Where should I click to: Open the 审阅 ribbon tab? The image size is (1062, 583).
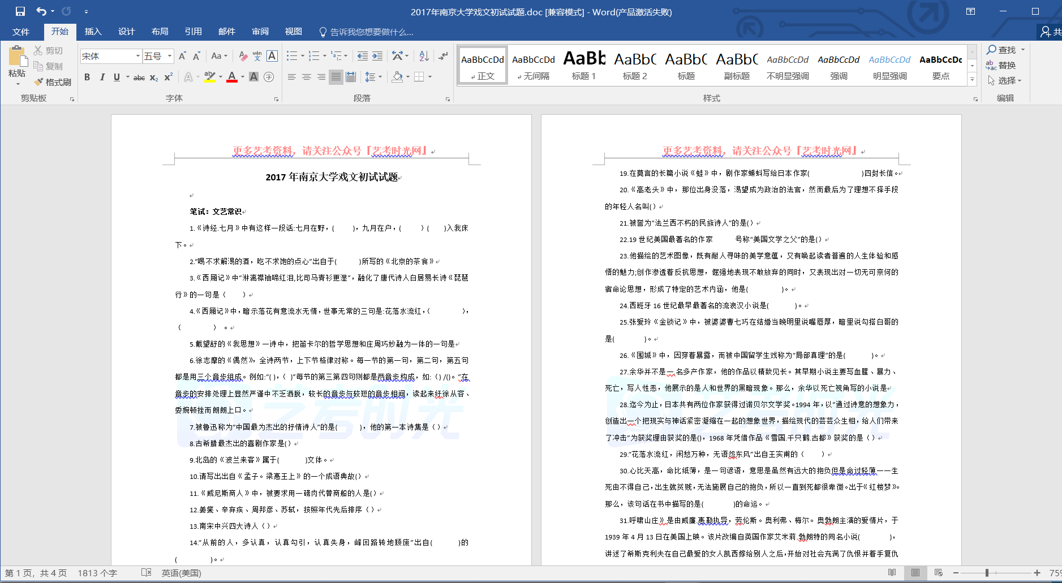pyautogui.click(x=260, y=32)
